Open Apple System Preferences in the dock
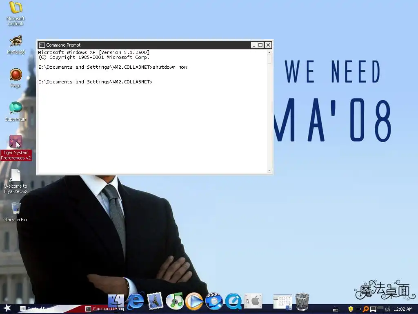The height and width of the screenshot is (314, 418). [253, 301]
